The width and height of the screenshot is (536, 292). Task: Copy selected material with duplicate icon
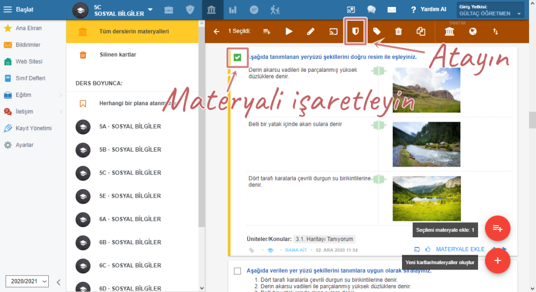pos(421,32)
